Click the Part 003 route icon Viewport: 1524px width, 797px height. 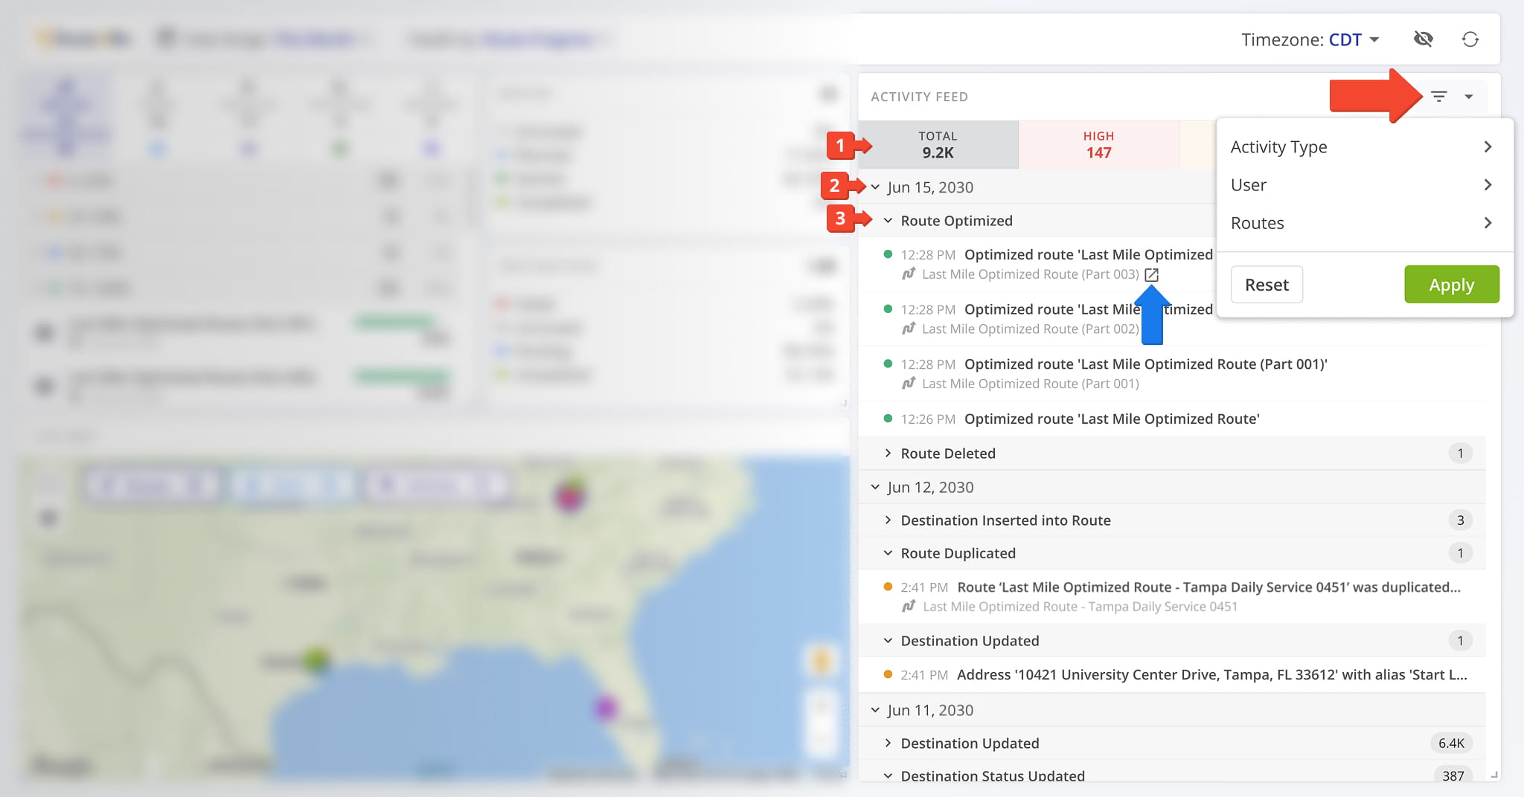909,274
